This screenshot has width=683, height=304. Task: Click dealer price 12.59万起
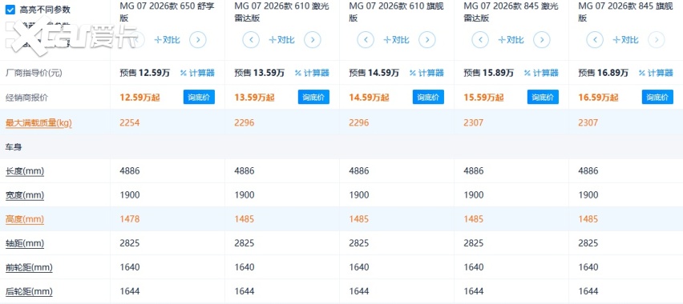pos(139,98)
